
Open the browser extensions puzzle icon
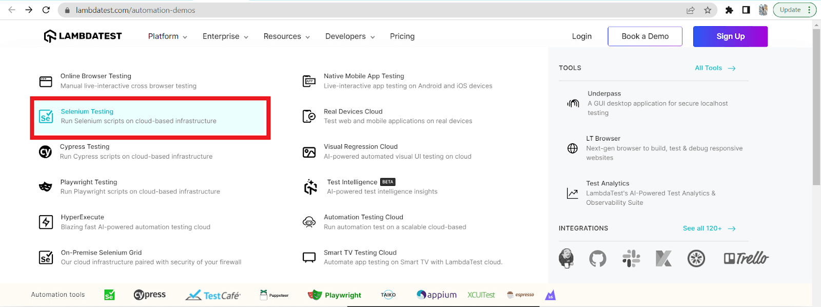click(x=729, y=10)
